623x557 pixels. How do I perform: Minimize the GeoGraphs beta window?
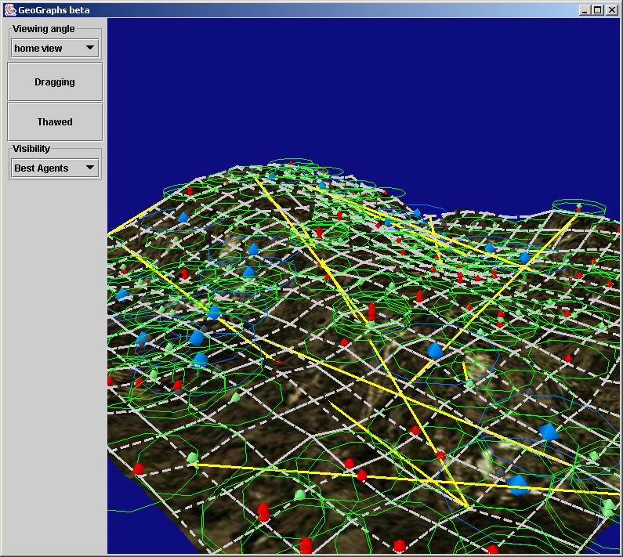(584, 10)
